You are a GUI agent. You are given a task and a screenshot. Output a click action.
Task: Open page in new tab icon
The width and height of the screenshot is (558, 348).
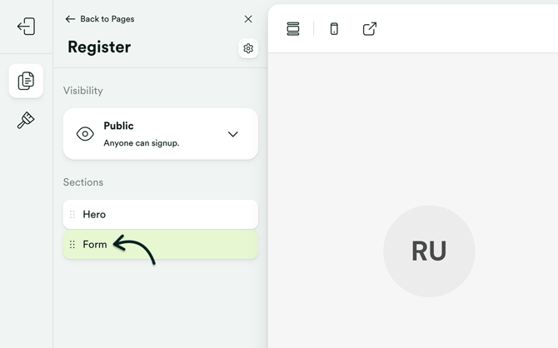point(370,29)
